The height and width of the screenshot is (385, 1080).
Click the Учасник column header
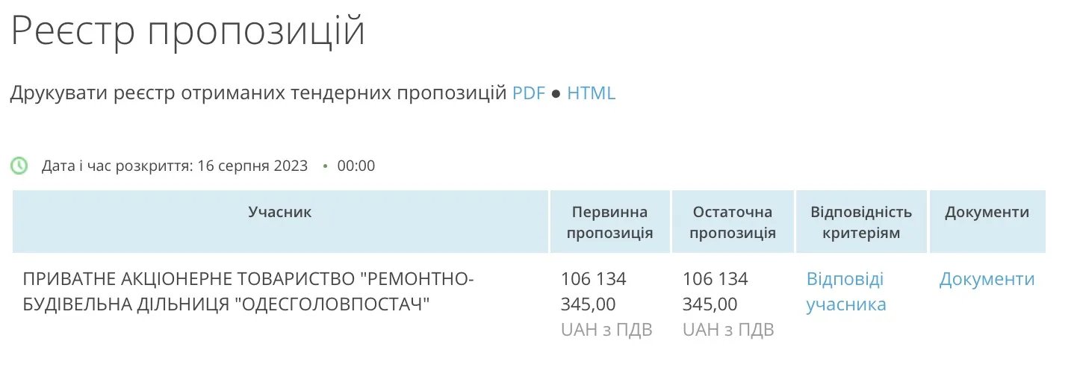(x=280, y=212)
